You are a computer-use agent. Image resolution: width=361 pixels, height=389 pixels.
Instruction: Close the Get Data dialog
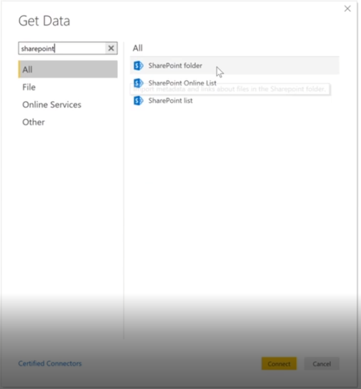point(347,9)
